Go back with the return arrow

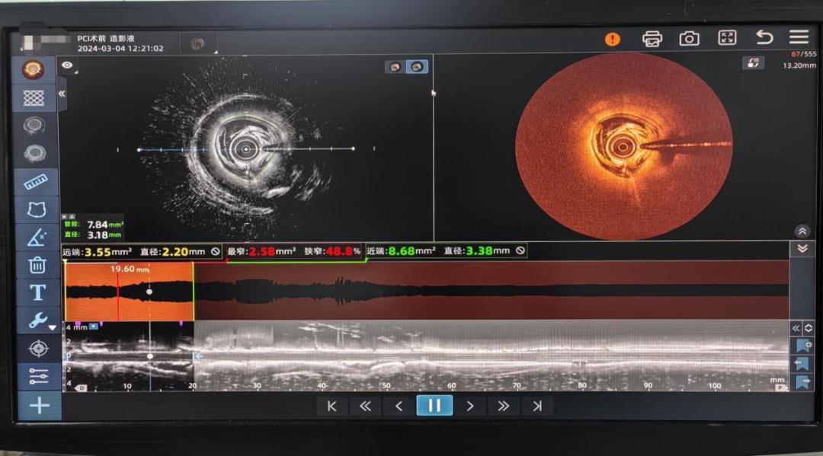pos(764,37)
